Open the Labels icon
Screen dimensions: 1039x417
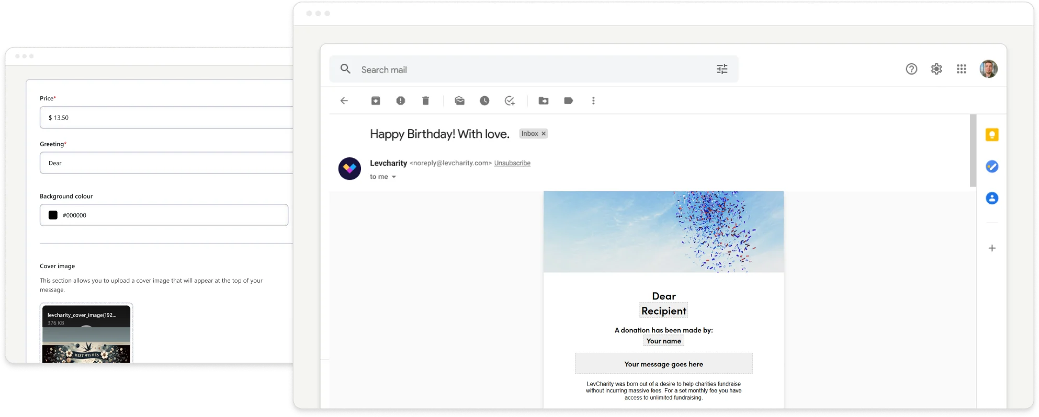(569, 101)
